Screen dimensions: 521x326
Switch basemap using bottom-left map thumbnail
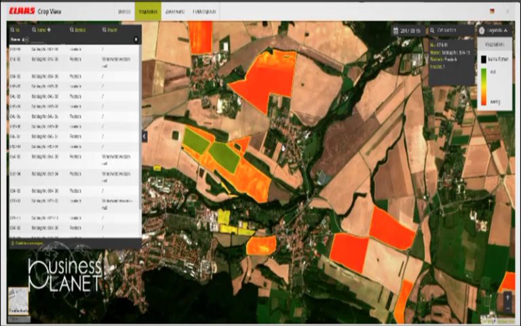tap(18, 300)
